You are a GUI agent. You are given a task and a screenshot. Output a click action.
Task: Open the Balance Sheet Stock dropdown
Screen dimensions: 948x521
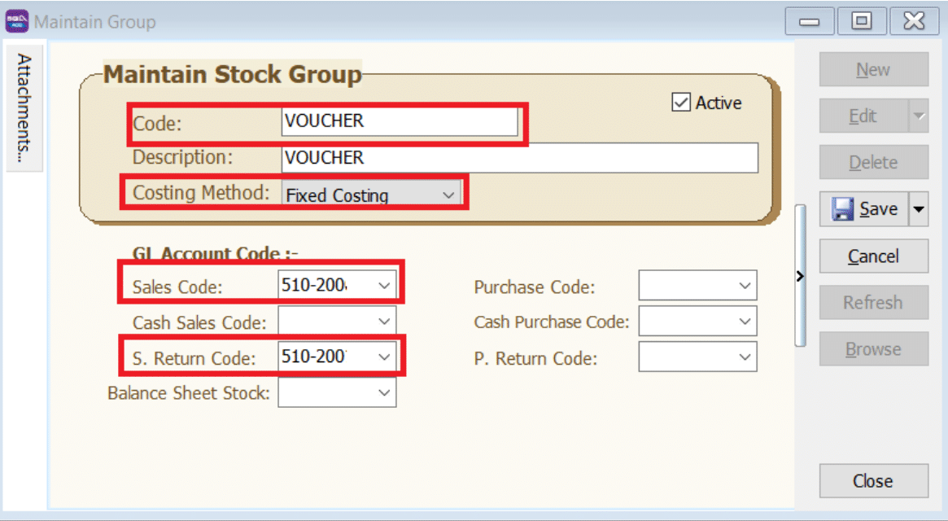point(385,392)
